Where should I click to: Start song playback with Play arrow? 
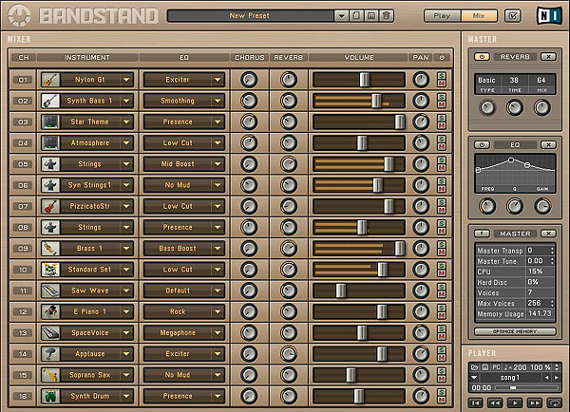pos(515,403)
